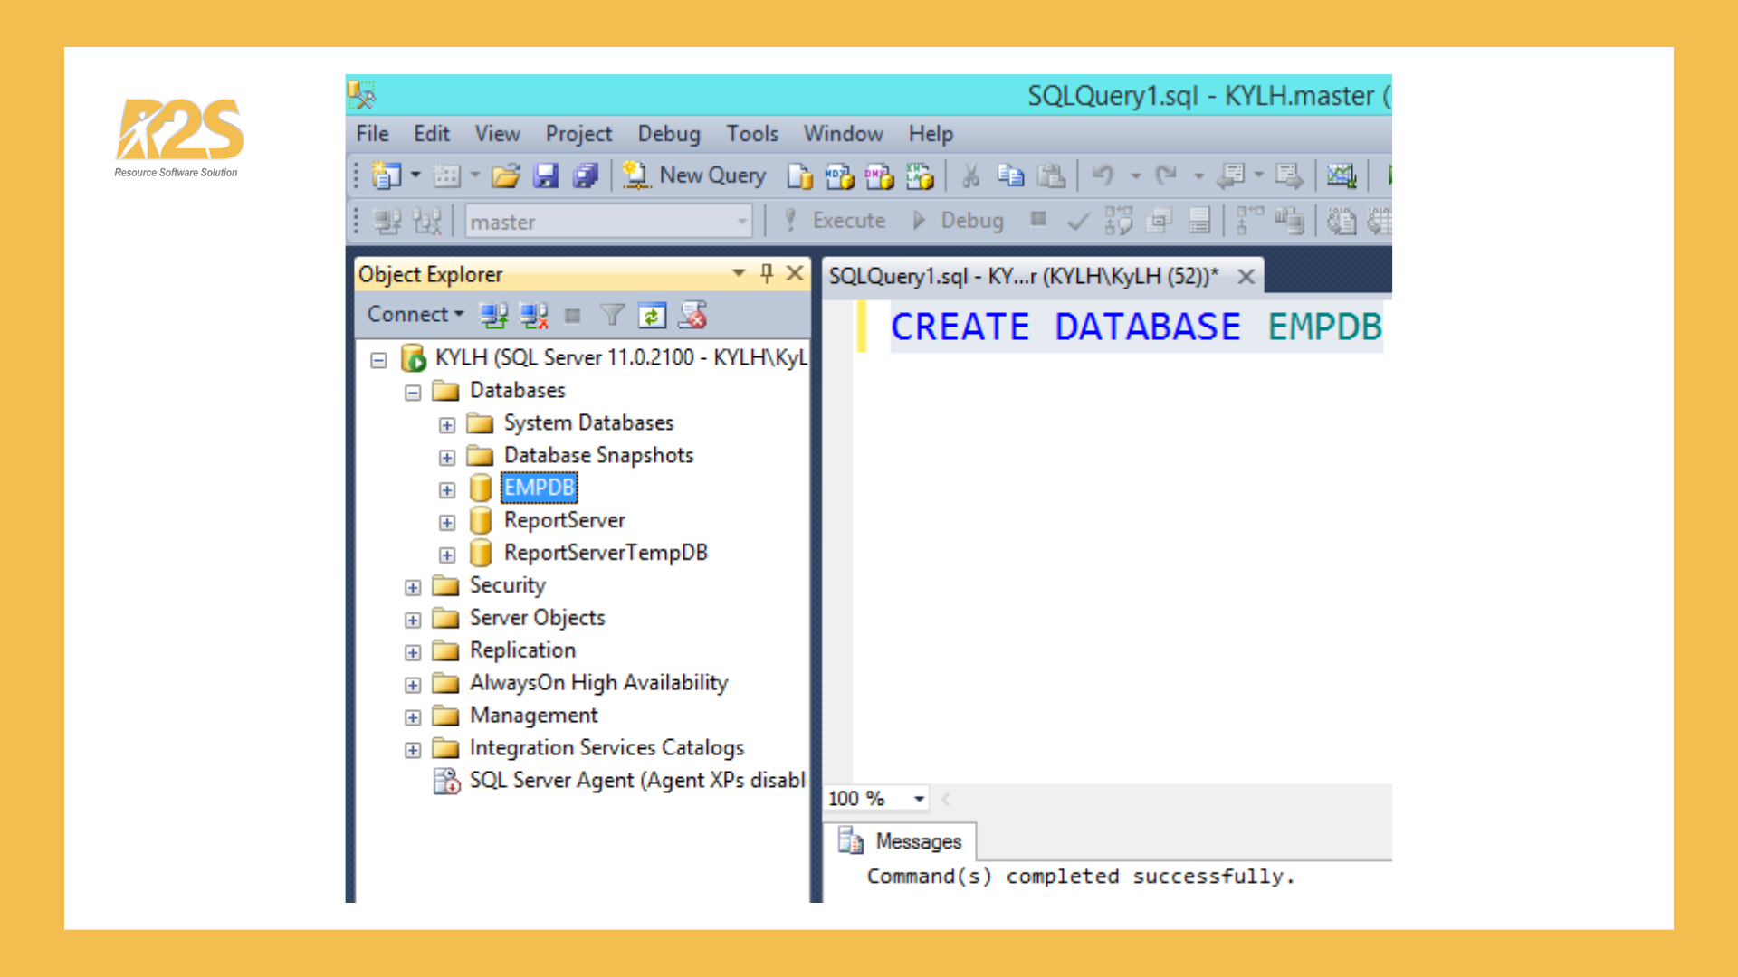Expand the EMPDB database node

point(447,488)
